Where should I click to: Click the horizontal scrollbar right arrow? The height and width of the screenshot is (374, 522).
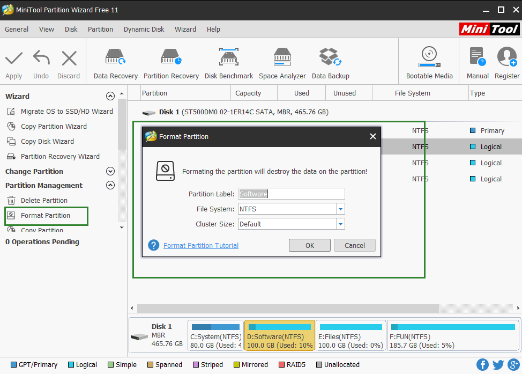[518, 309]
